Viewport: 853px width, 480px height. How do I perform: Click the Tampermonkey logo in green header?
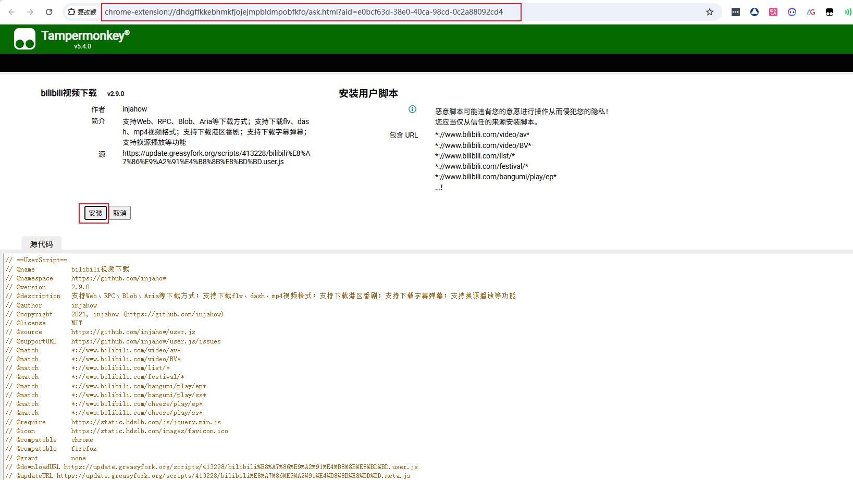point(24,39)
